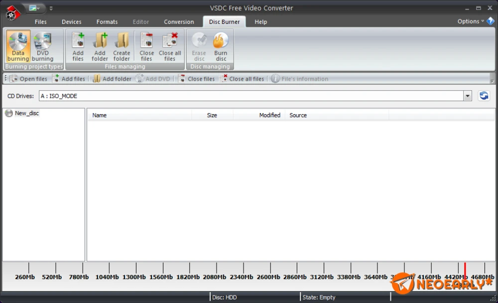Refresh the CD drives list
Screen dimensions: 498x303
click(484, 96)
